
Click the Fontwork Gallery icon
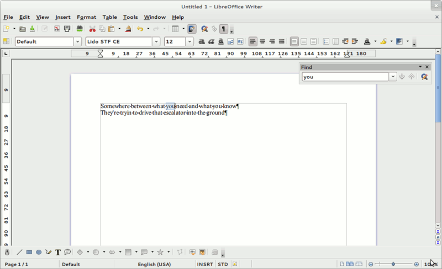192,252
